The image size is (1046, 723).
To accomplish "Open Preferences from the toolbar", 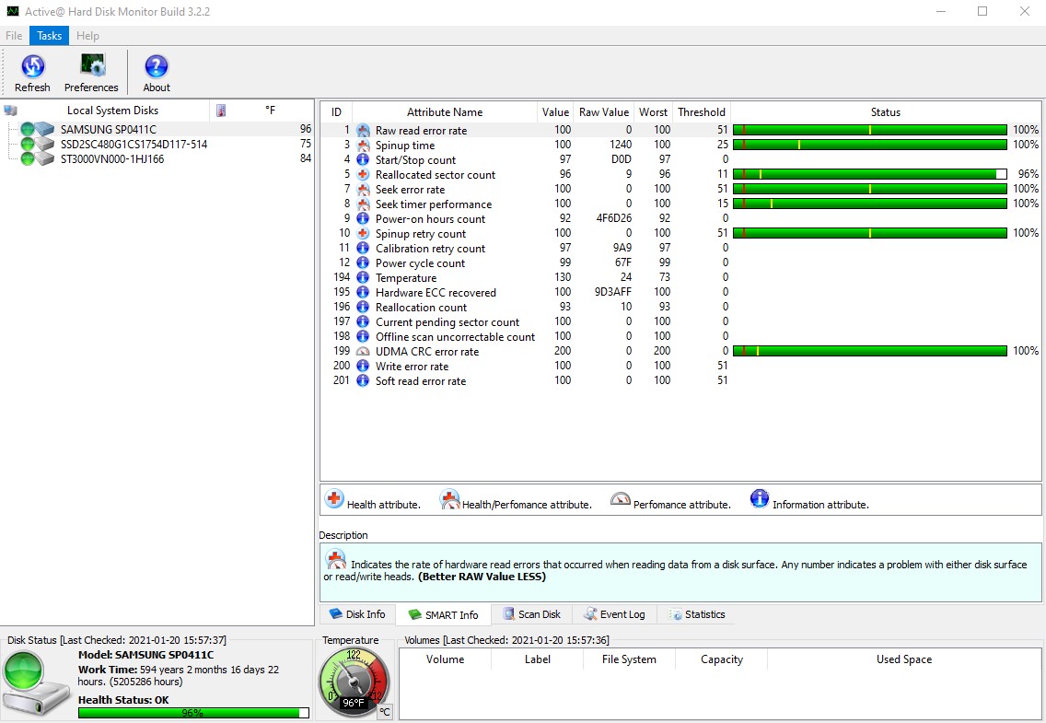I will coord(91,66).
